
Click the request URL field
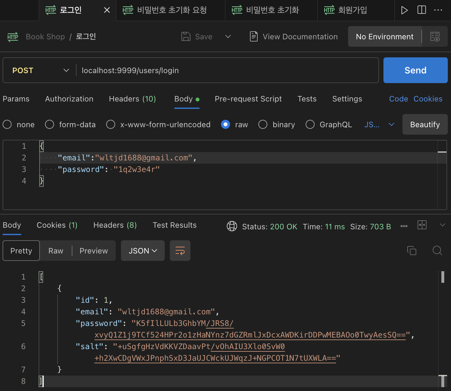(227, 71)
